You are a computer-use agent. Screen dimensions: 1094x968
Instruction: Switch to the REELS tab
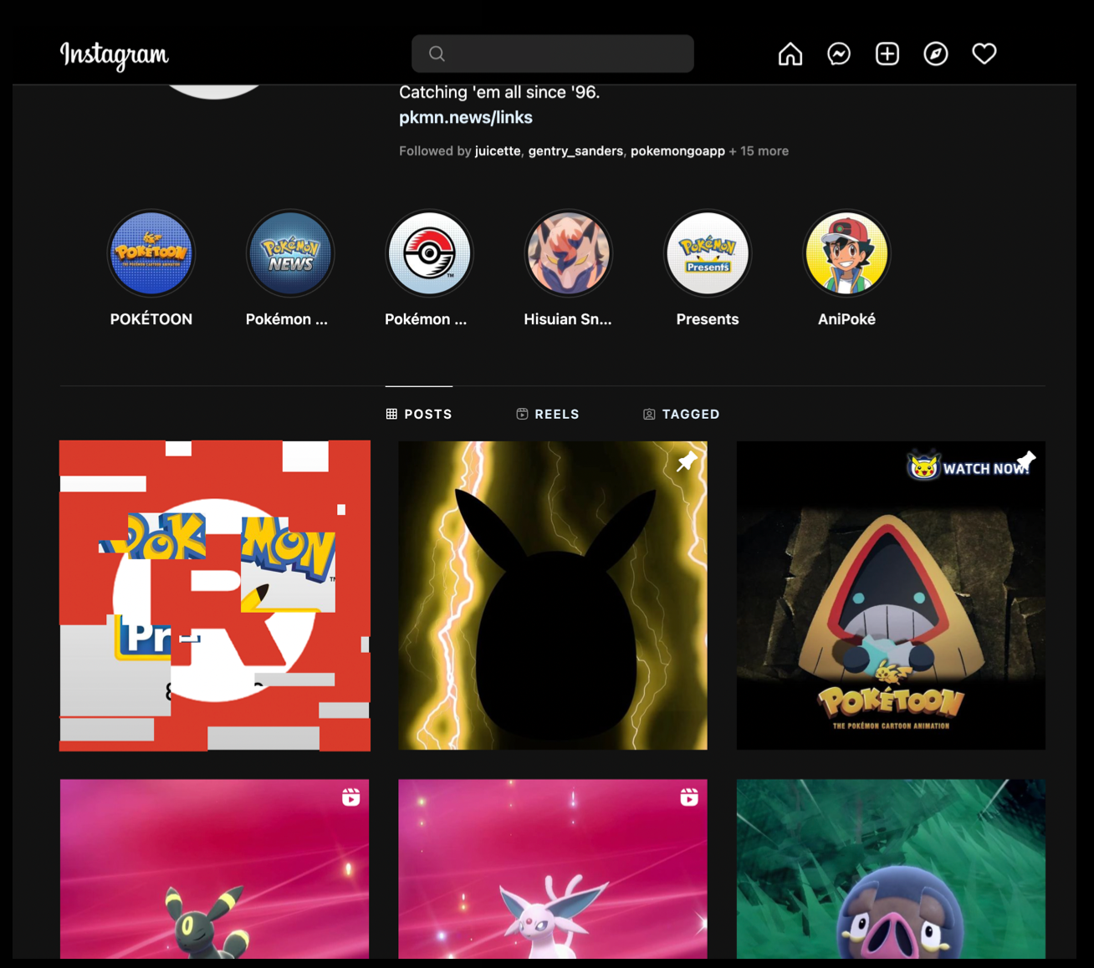[x=548, y=414]
